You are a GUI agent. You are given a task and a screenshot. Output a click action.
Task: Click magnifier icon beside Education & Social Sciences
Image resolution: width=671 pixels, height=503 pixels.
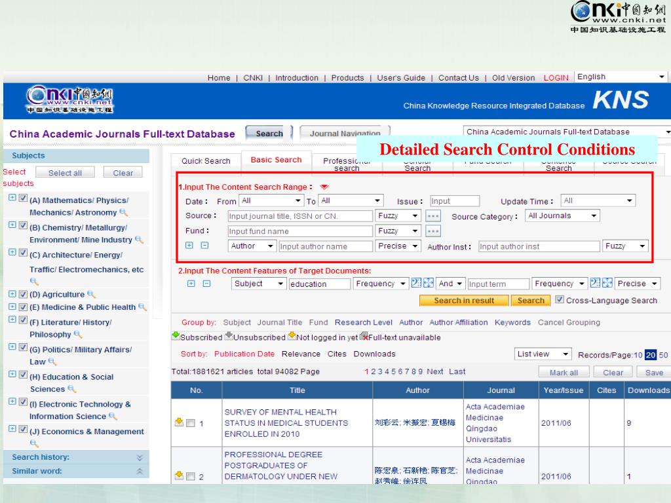tap(72, 389)
